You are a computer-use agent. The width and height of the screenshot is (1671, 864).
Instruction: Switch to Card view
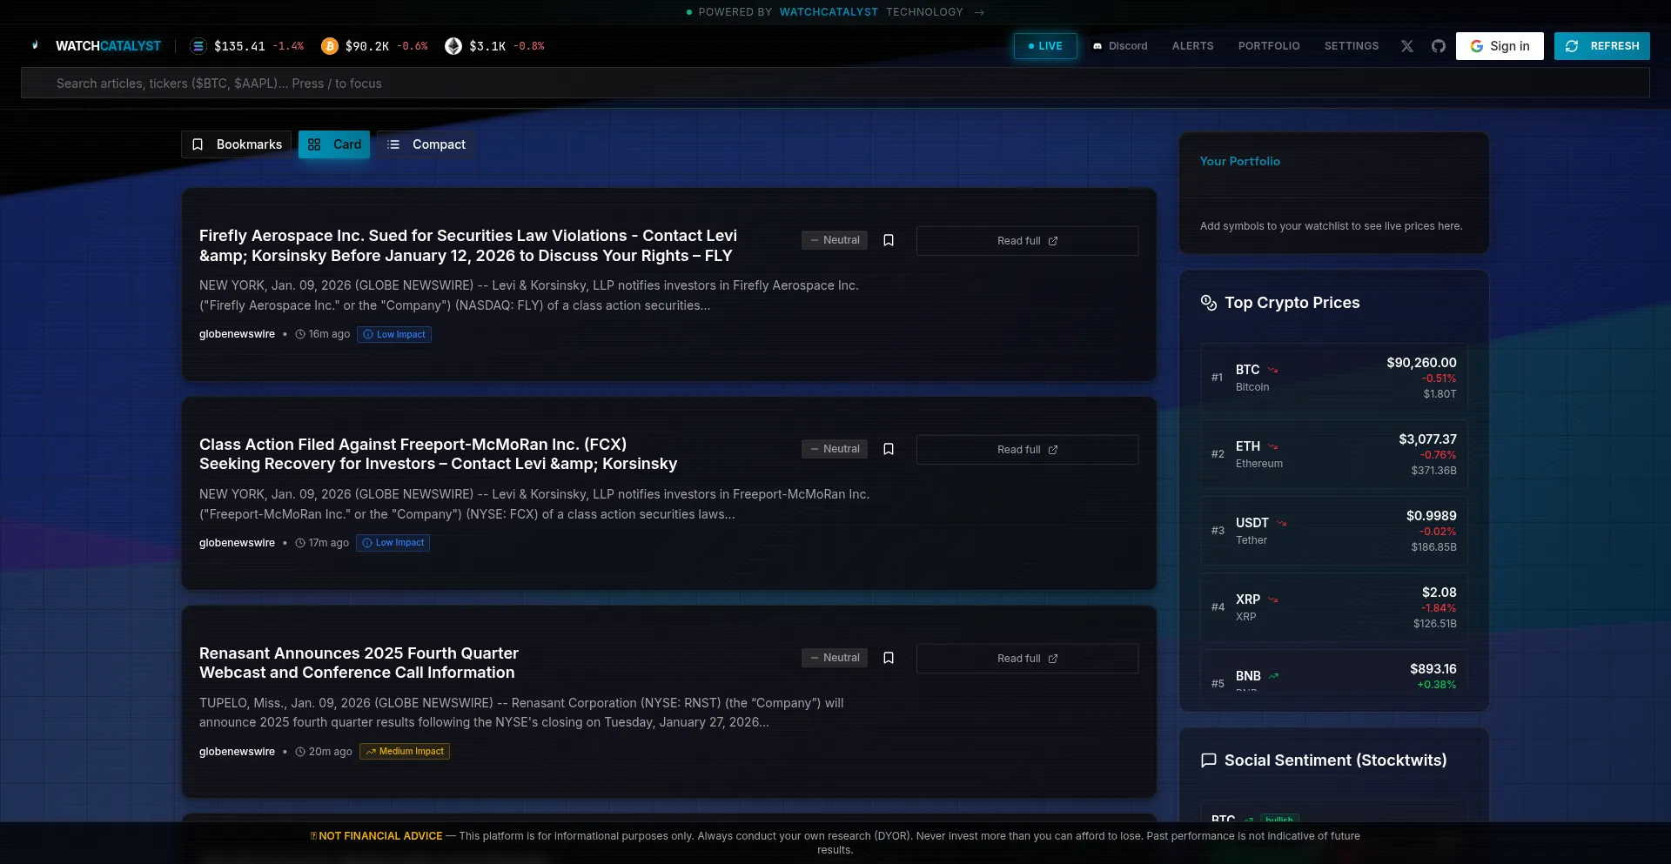[334, 144]
